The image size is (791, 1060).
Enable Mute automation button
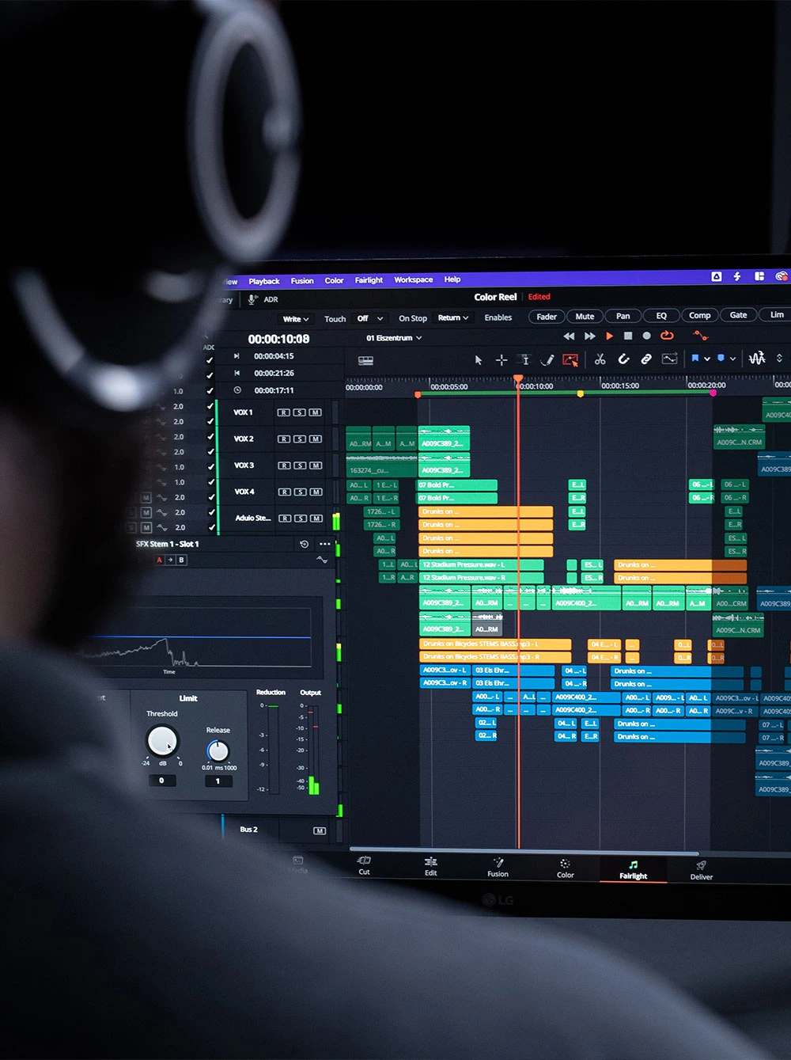[x=585, y=317]
